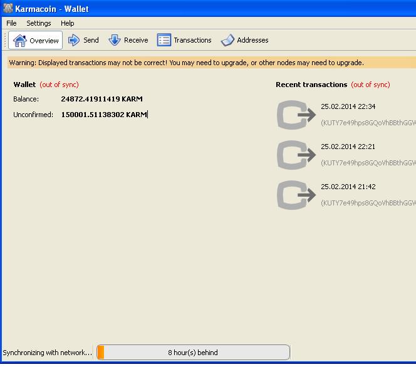Click the Transactions list icon
This screenshot has height=367, width=416.
click(164, 40)
